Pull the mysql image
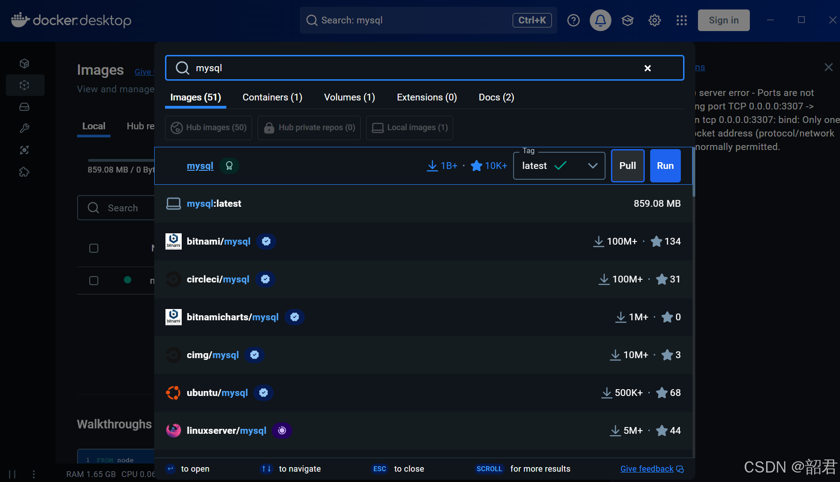 [628, 166]
